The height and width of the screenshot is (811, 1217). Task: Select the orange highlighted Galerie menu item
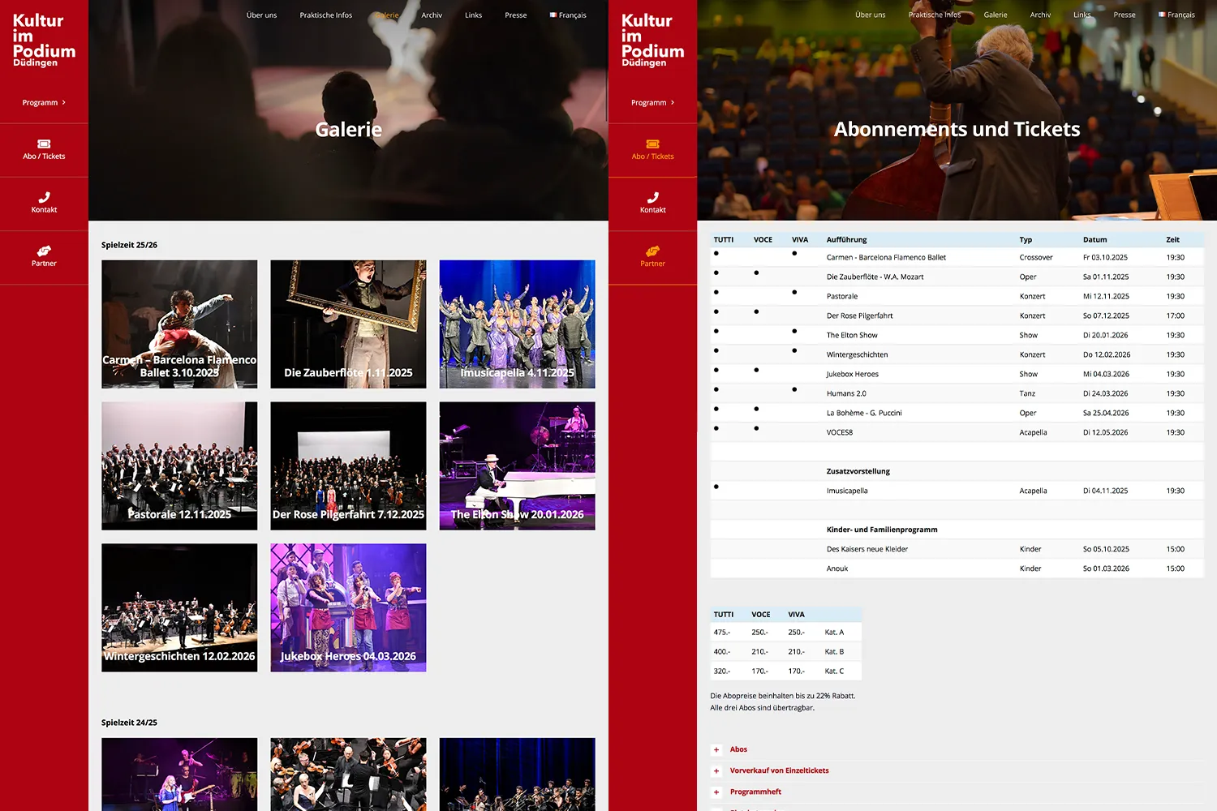pos(387,15)
